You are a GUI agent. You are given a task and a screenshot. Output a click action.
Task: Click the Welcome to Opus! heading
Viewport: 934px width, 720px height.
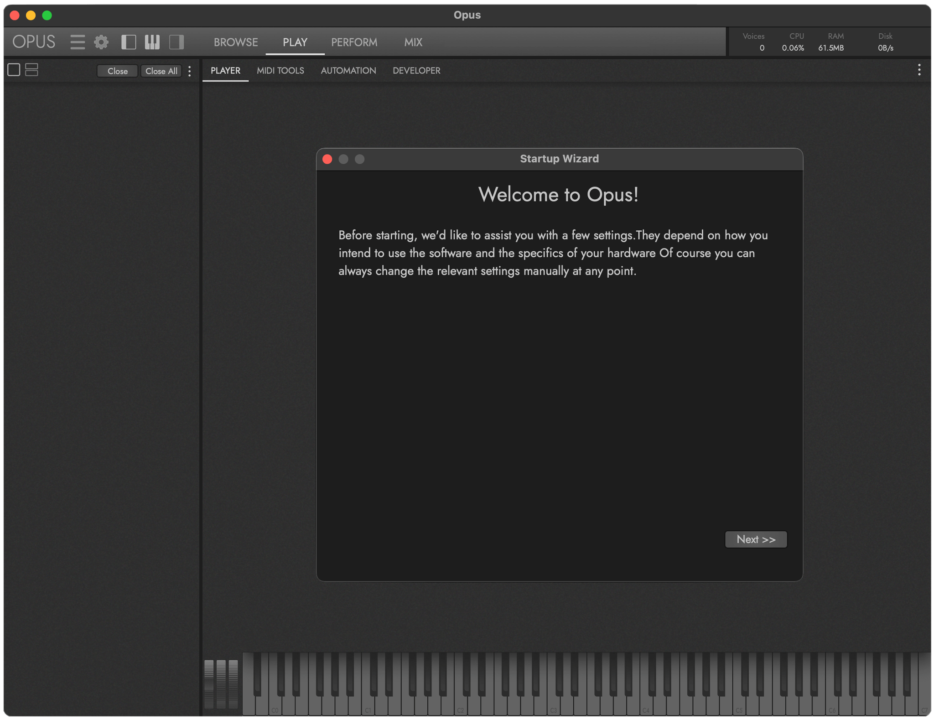[559, 195]
